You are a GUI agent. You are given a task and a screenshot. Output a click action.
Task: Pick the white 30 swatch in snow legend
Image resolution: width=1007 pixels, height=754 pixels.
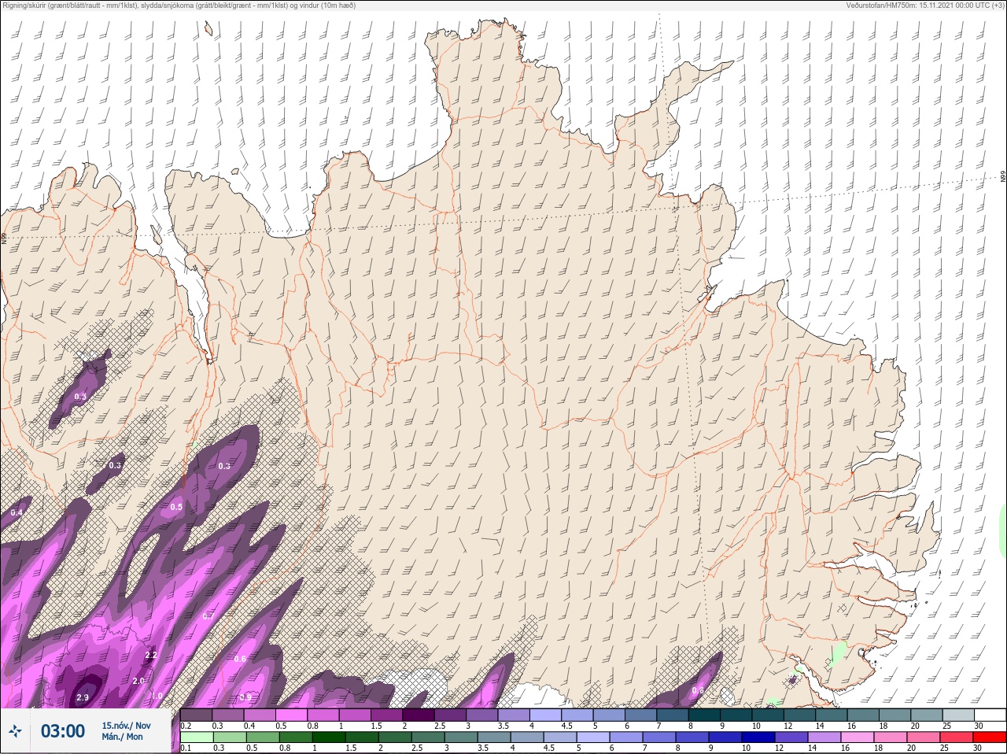click(x=989, y=715)
